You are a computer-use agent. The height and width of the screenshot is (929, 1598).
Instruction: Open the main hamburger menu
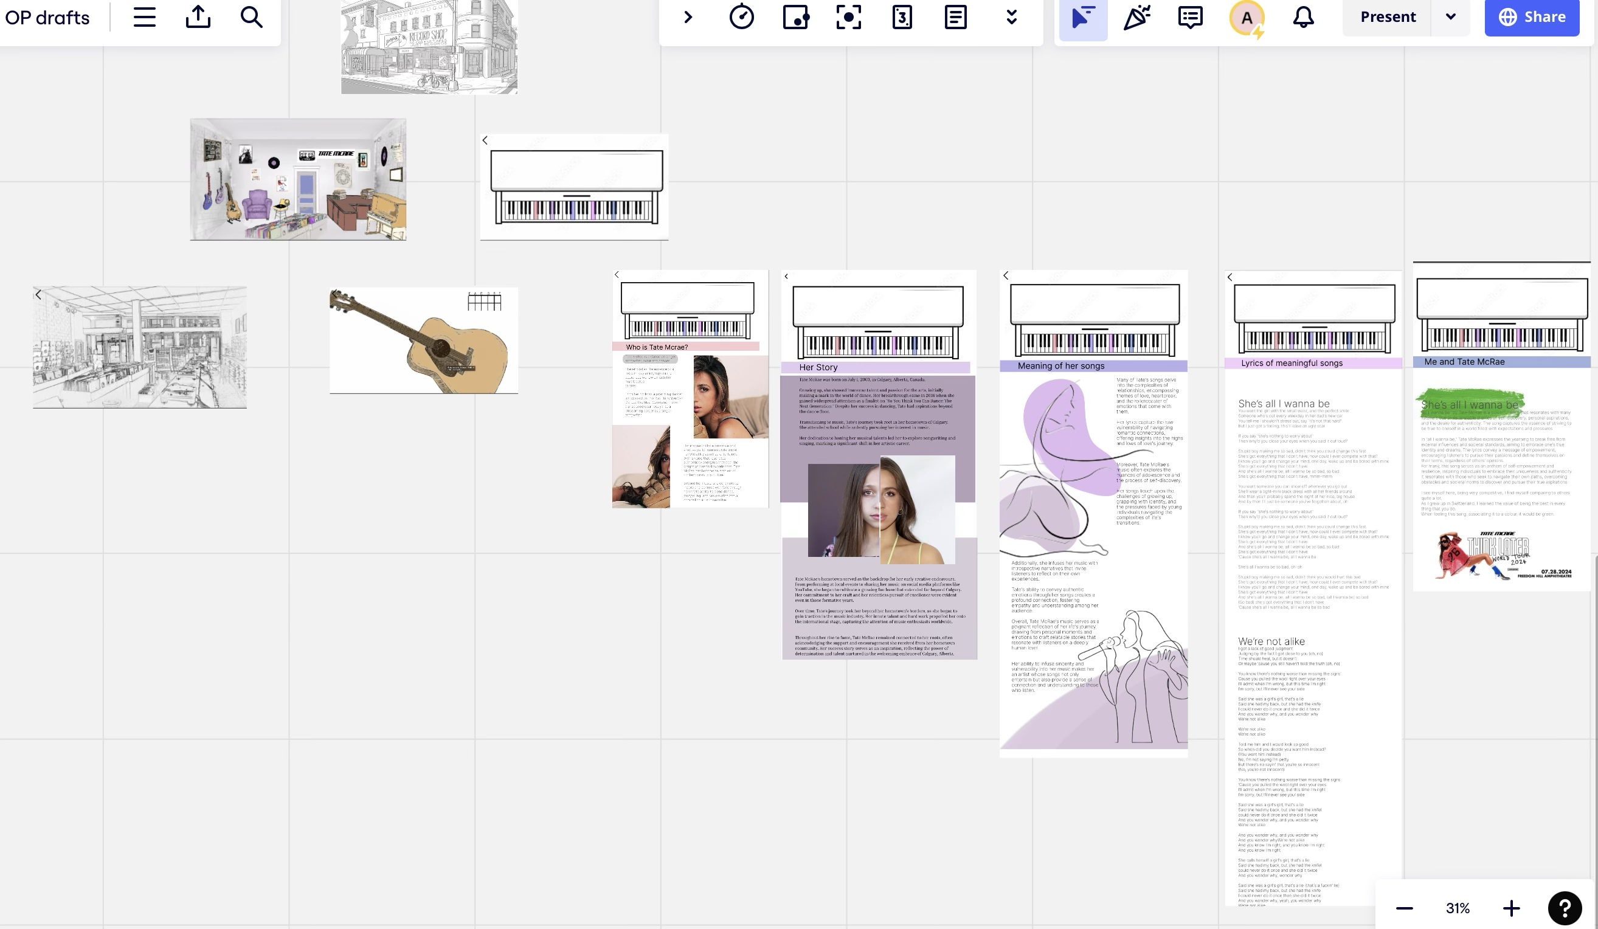[145, 17]
